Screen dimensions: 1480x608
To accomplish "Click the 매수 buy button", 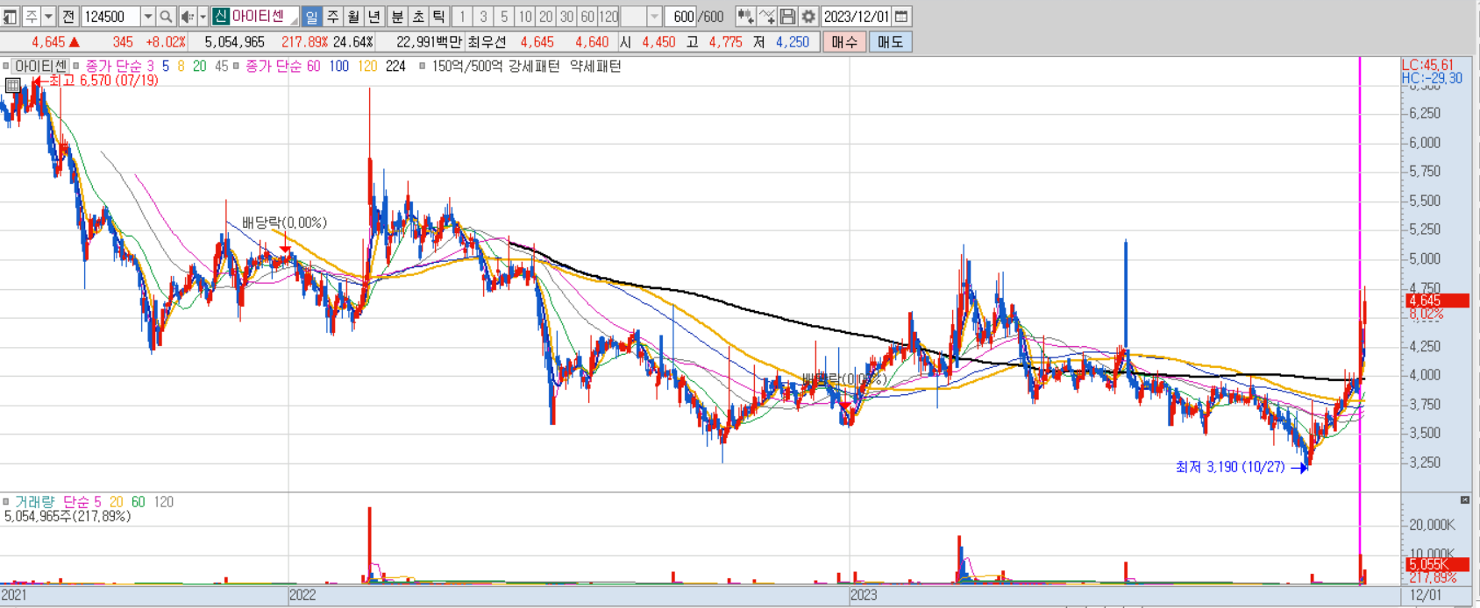I will tap(844, 41).
